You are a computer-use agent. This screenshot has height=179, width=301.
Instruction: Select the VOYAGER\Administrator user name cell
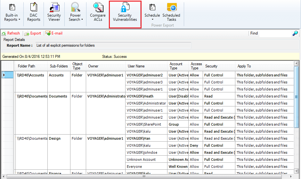[146, 103]
